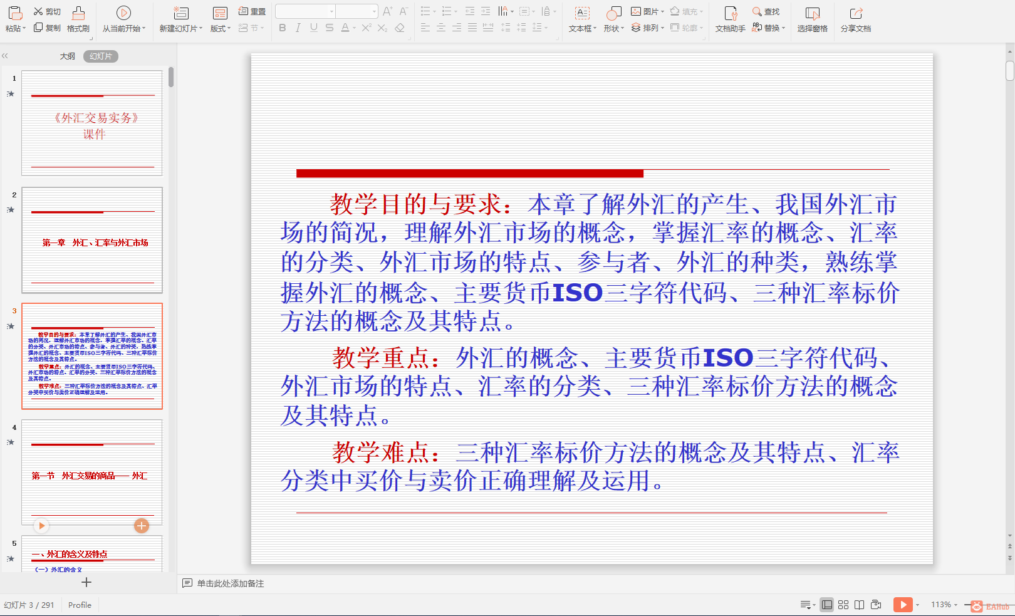Viewport: 1015px width, 616px height.
Task: Open the 版式 layout dropdown
Action: coord(219,28)
